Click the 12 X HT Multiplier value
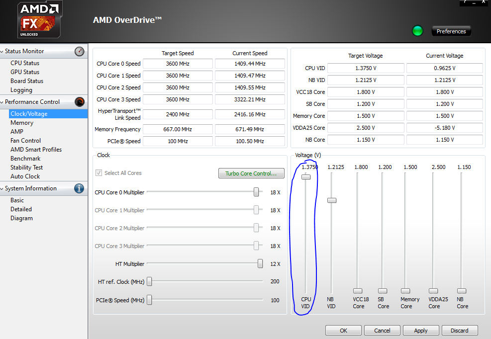 click(275, 264)
